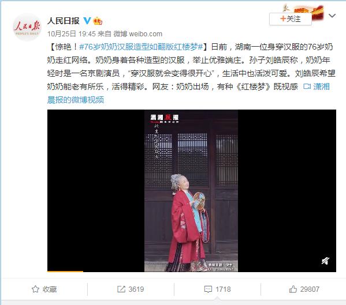Unmute the video with speaker icon

325,261
